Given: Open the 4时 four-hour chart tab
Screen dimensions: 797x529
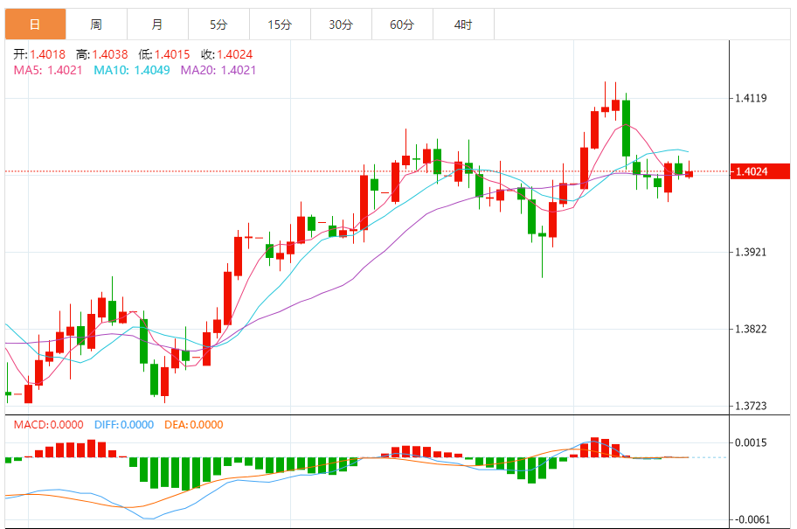Looking at the screenshot, I should [x=463, y=24].
